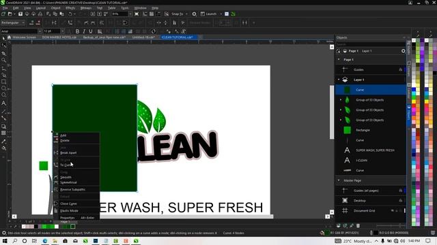Image resolution: width=437 pixels, height=245 pixels.
Task: Click the Print icon on the standard toolbar
Action: tap(40, 14)
